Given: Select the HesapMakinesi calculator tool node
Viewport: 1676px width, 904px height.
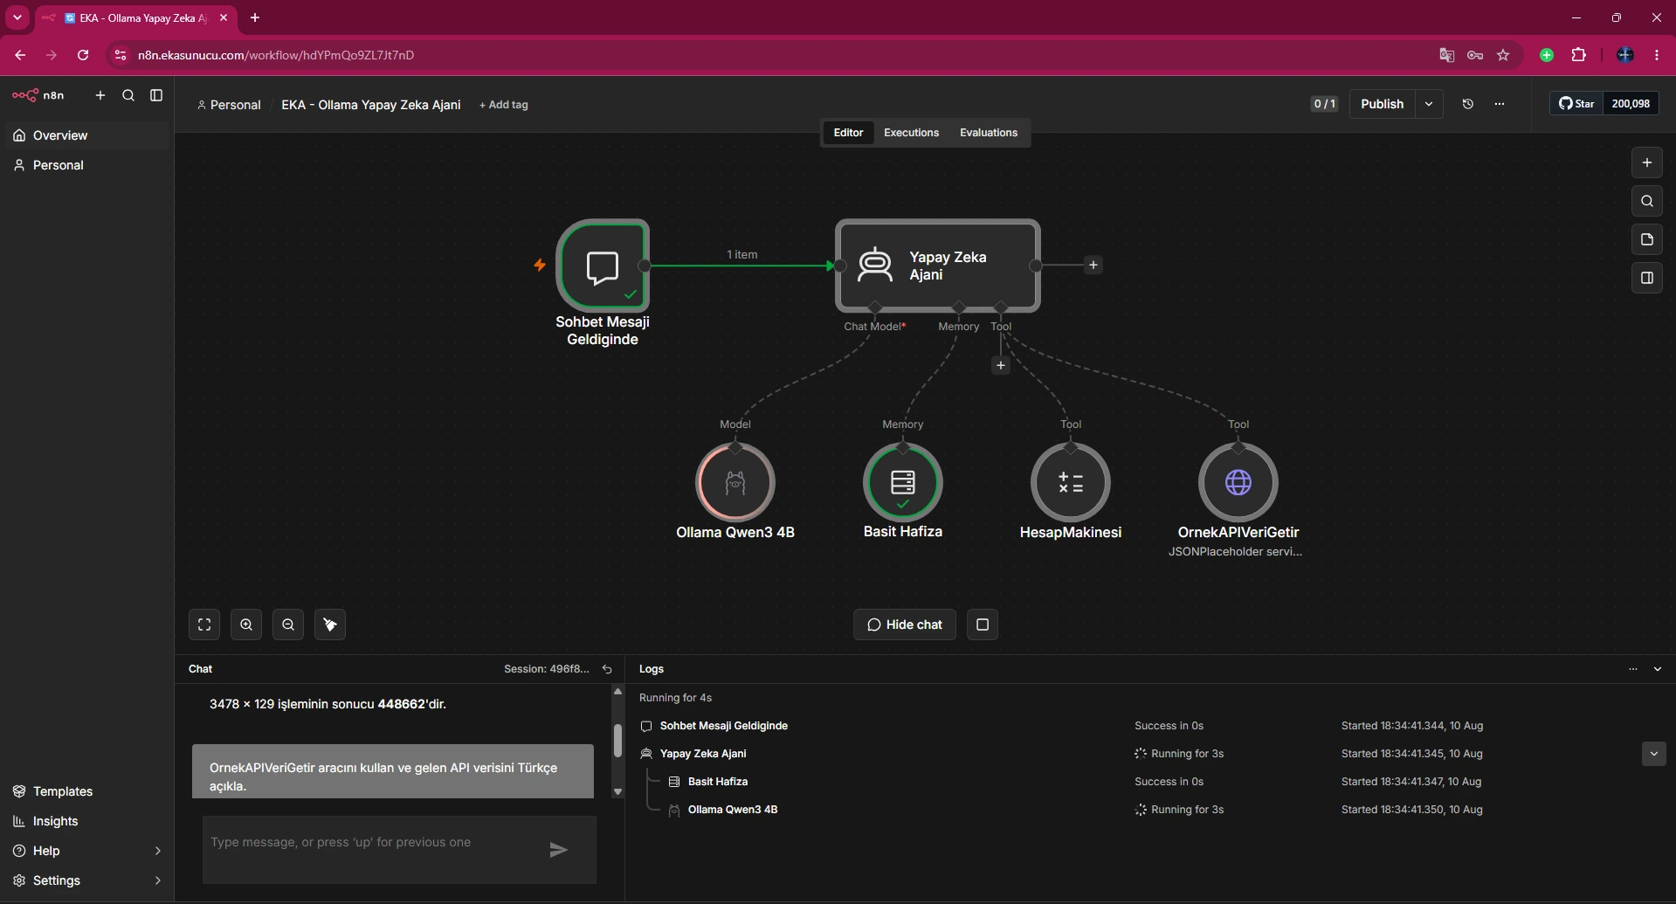Looking at the screenshot, I should coord(1071,482).
